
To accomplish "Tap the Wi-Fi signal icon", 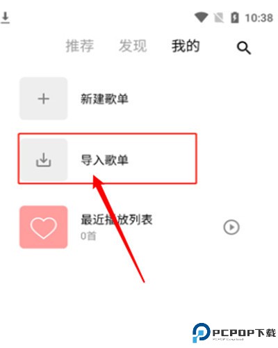I will pos(201,17).
